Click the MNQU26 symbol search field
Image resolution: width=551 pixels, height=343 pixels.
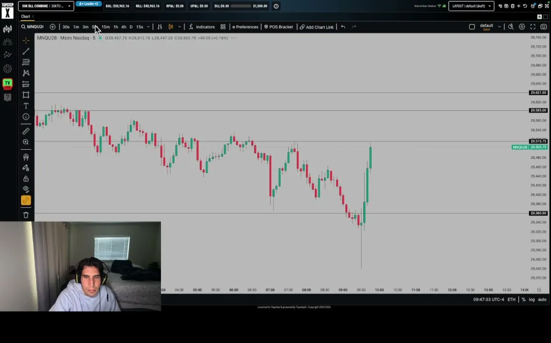click(32, 27)
